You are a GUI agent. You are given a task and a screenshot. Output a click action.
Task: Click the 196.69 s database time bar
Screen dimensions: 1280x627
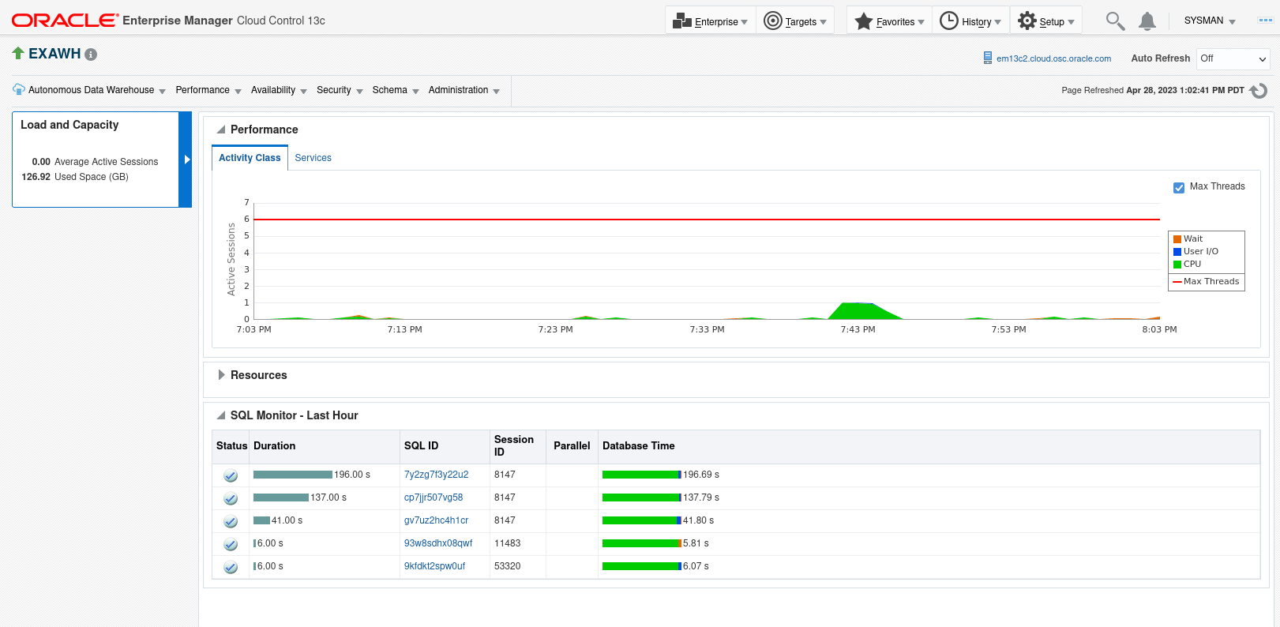(x=642, y=475)
